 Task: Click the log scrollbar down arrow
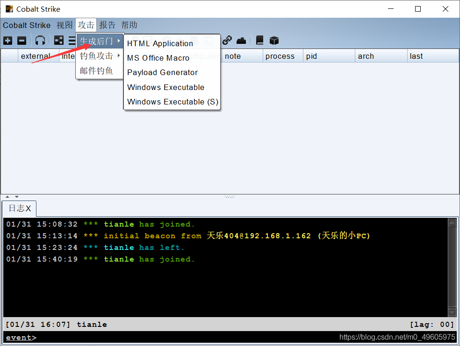tap(452, 312)
